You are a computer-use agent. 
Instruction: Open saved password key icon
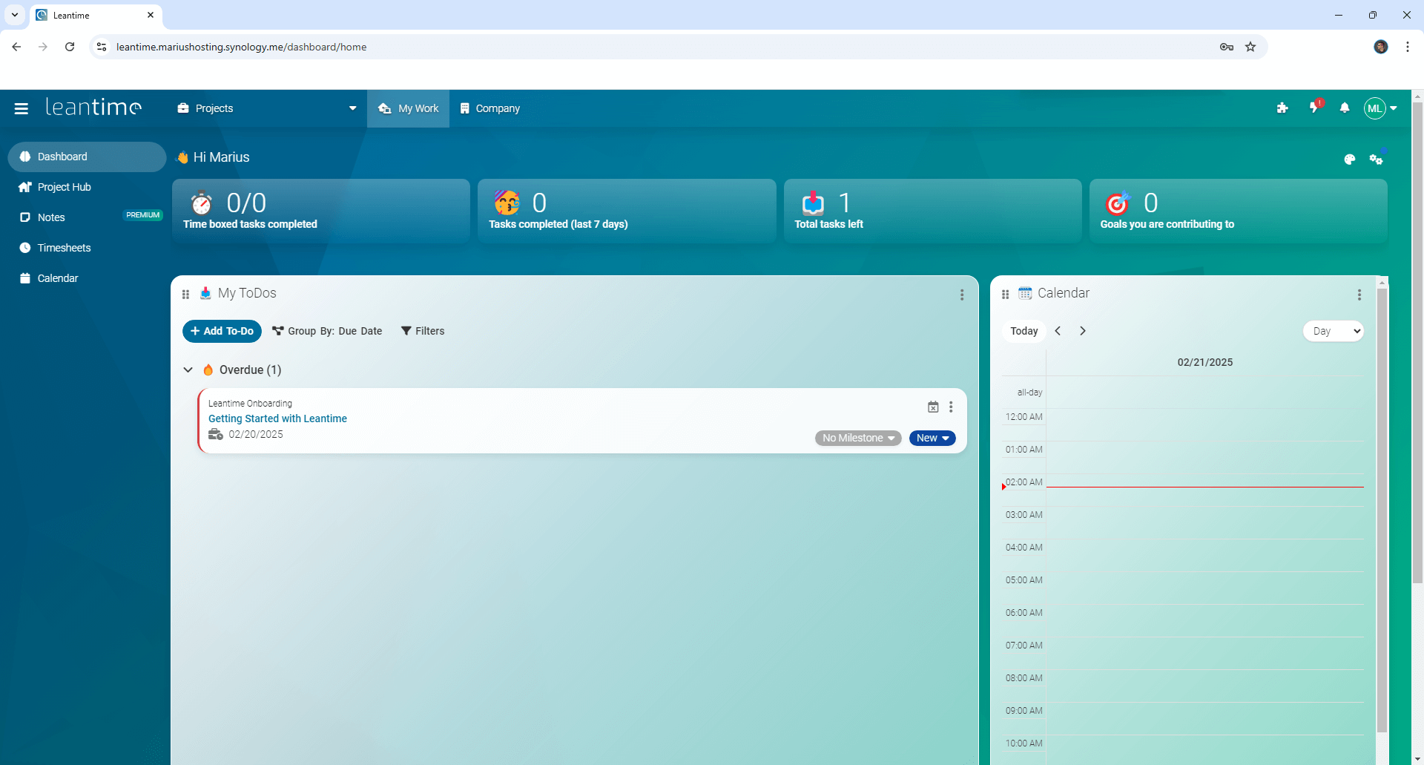tap(1226, 47)
